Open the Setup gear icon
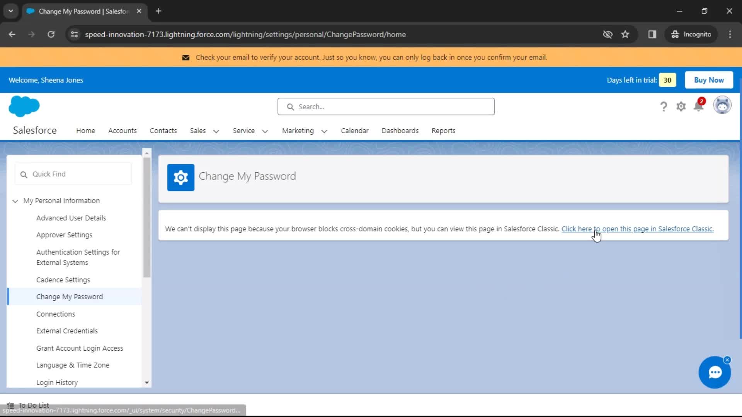The image size is (742, 417). (681, 107)
